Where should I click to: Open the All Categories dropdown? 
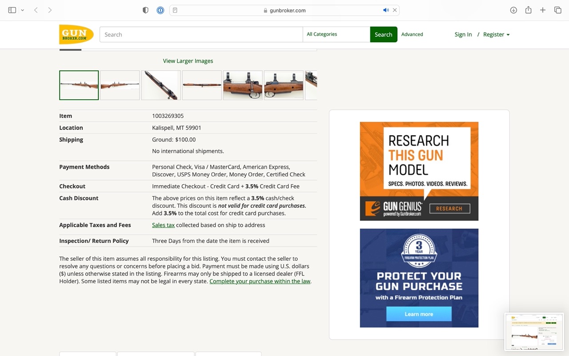tap(336, 34)
